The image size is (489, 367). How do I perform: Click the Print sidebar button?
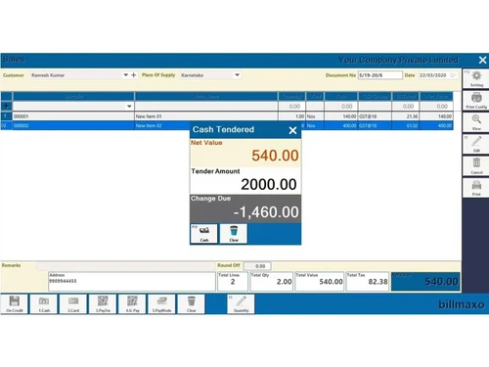coord(476,188)
